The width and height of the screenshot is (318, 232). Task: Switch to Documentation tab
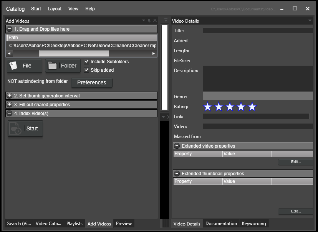click(x=221, y=224)
